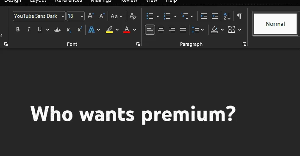Open Clipboard pane dialog launcher
This screenshot has height=156, width=300.
point(6,44)
